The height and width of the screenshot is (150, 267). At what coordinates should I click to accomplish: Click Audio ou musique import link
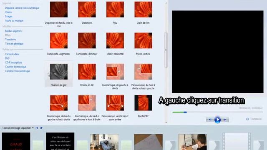(x=14, y=20)
